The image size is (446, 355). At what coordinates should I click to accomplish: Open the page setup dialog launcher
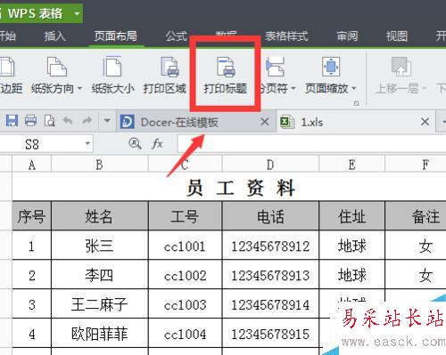point(356,103)
